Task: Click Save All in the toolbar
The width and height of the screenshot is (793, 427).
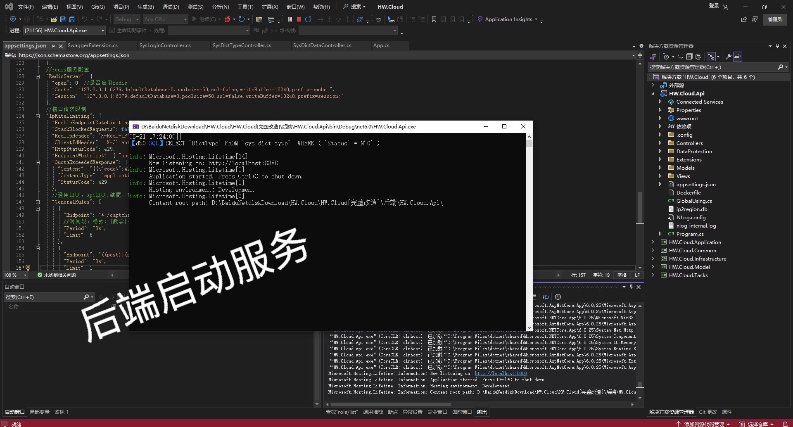Action: [72, 19]
